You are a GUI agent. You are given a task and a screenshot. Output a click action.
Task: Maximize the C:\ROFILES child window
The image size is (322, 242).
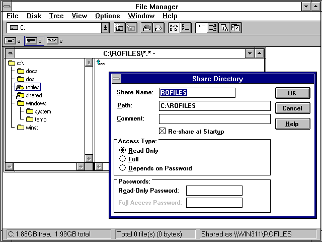(x=260, y=53)
